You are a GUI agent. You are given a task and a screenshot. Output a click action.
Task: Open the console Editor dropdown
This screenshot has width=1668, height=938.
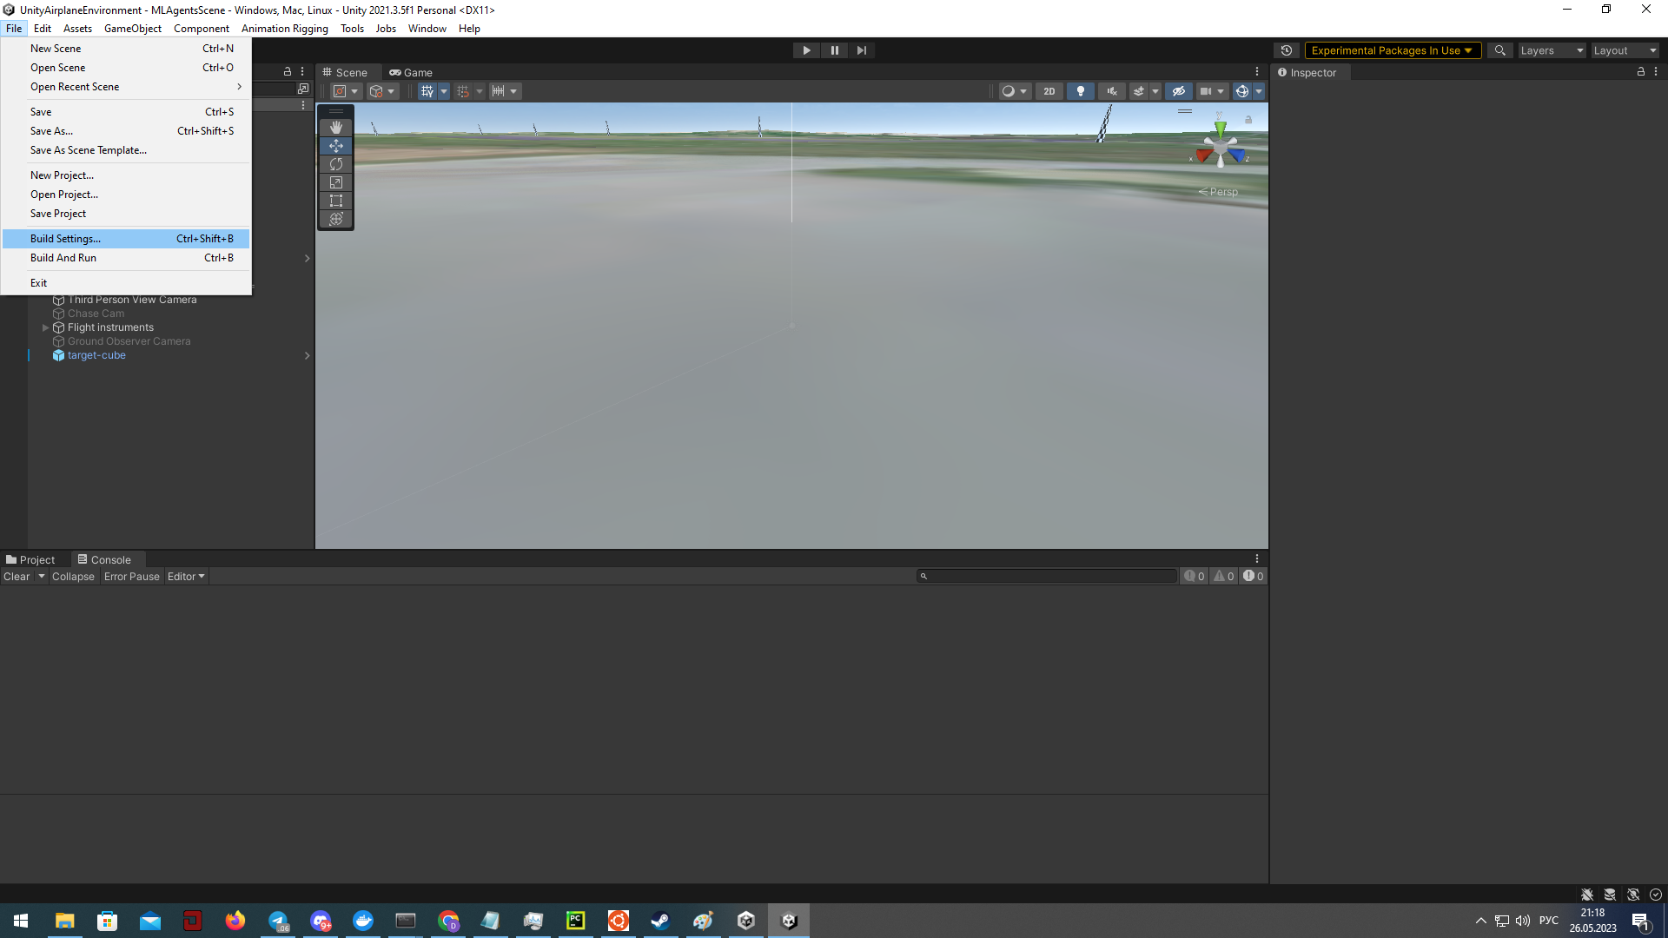(186, 577)
